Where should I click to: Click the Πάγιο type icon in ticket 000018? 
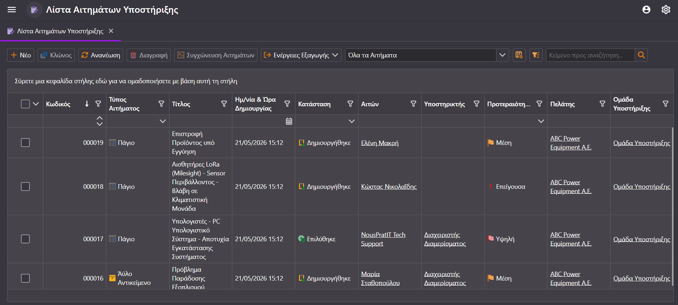pos(112,186)
